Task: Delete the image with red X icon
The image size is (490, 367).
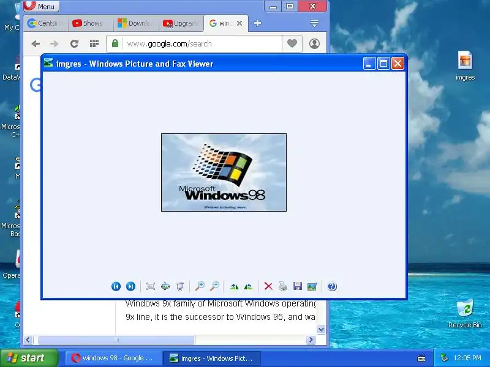Action: click(268, 286)
